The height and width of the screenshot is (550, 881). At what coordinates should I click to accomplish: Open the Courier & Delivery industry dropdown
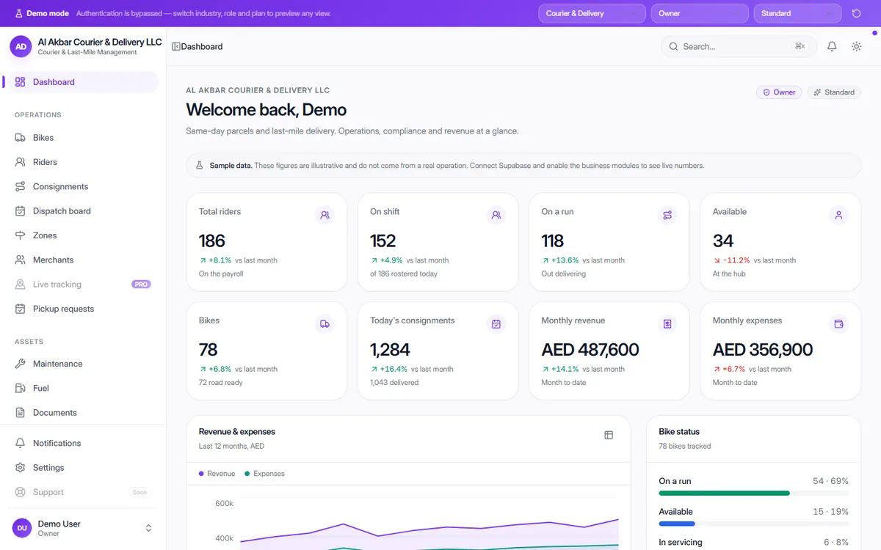tap(592, 13)
